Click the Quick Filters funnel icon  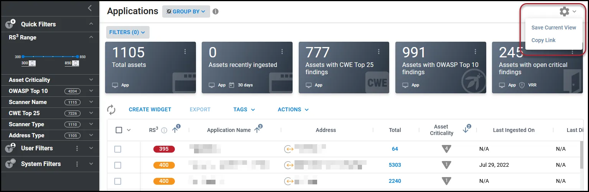coord(10,24)
